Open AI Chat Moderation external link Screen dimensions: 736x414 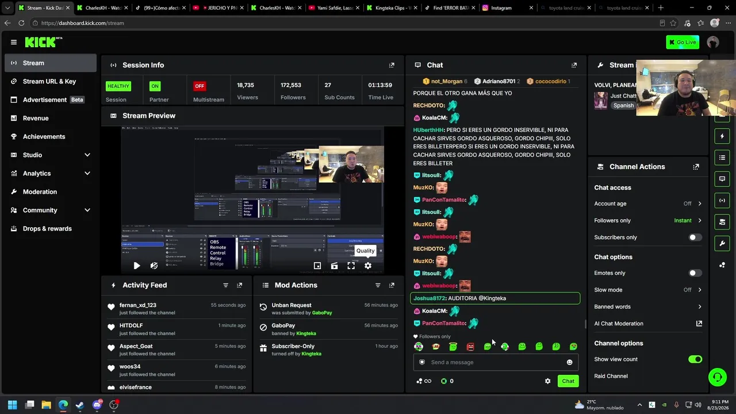point(699,323)
